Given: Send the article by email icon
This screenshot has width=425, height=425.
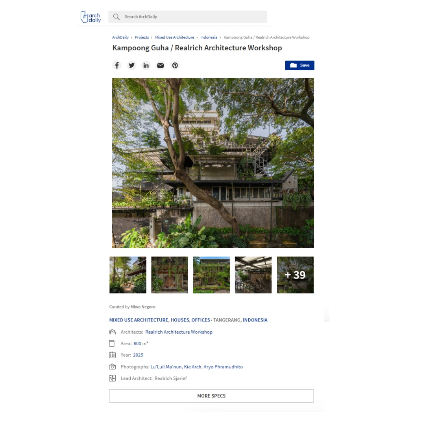Looking at the screenshot, I should point(161,65).
